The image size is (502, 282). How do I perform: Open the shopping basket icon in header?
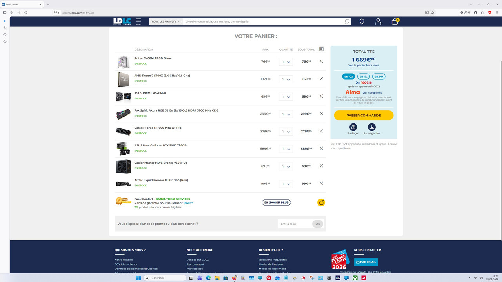(395, 22)
